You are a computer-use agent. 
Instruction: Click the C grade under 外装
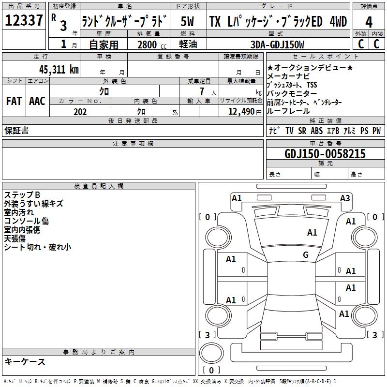point(361,44)
